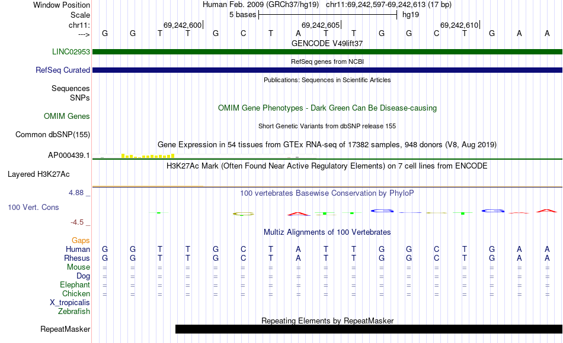Click the 100 Vert. Cons track label
563x343 pixels.
point(33,207)
